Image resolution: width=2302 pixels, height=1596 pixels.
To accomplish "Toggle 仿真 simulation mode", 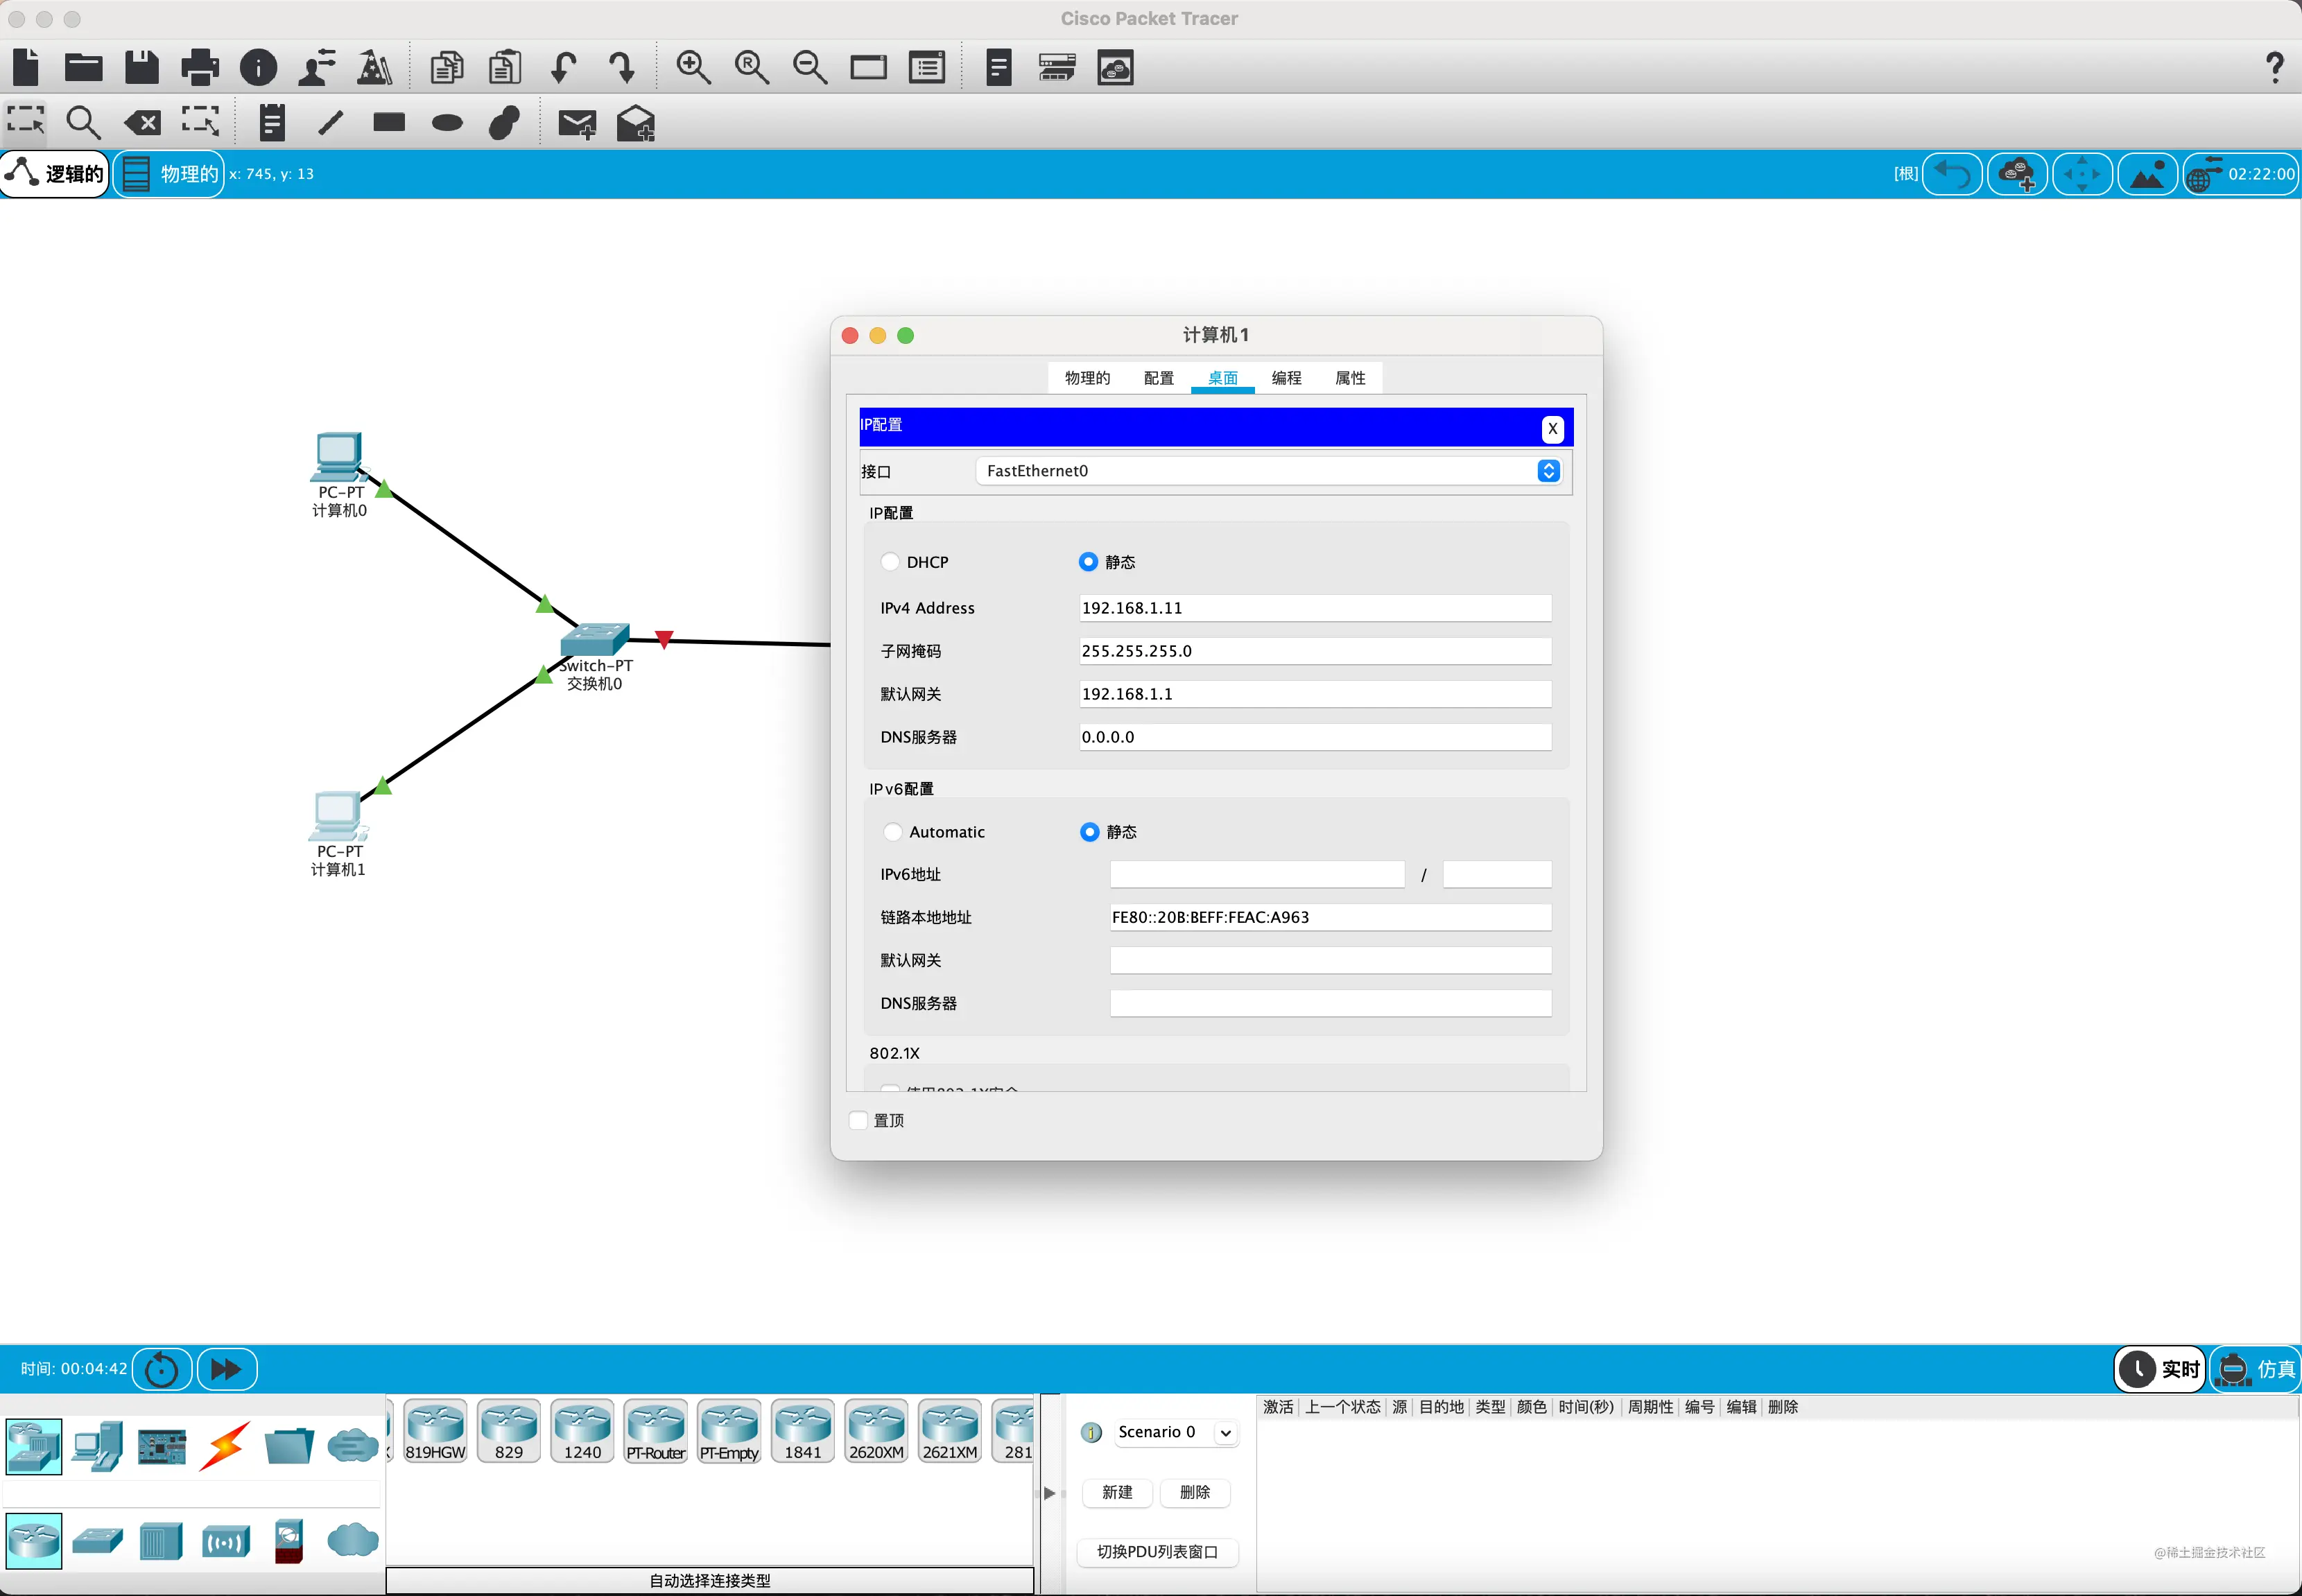I will (2257, 1369).
